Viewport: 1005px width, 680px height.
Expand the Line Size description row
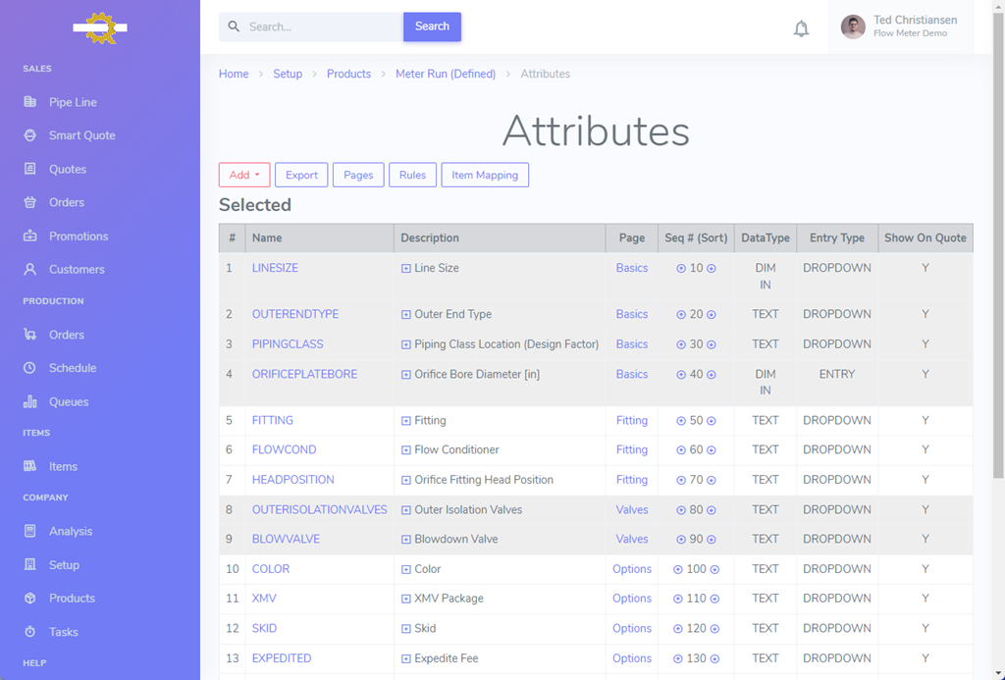coord(406,268)
